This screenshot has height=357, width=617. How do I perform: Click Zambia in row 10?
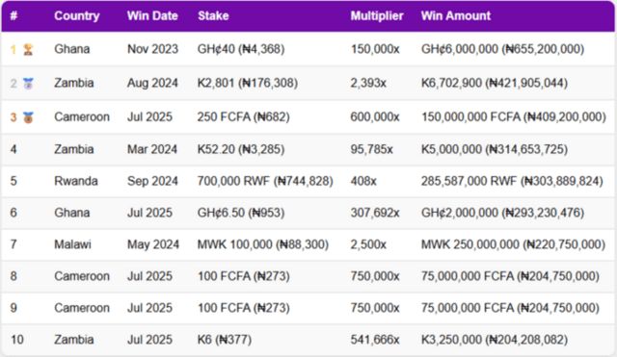tap(74, 340)
